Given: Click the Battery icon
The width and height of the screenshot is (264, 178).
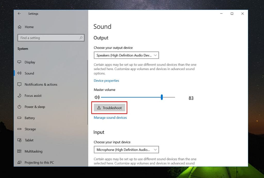Looking at the screenshot, I should (x=19, y=118).
